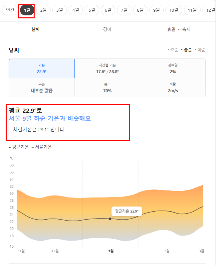This screenshot has height=265, width=216.
Task: Click the 평균기온 22.9° chart tooltip
Action: (127, 211)
